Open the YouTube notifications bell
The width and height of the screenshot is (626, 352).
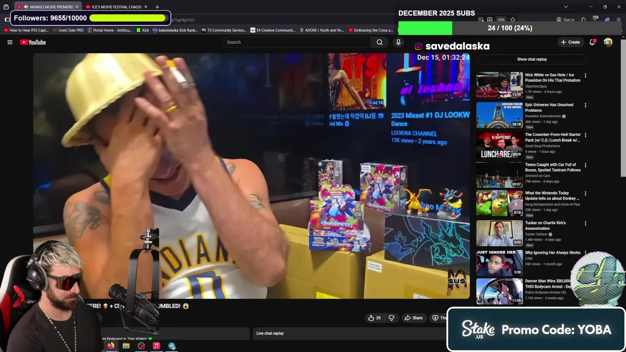(x=592, y=42)
